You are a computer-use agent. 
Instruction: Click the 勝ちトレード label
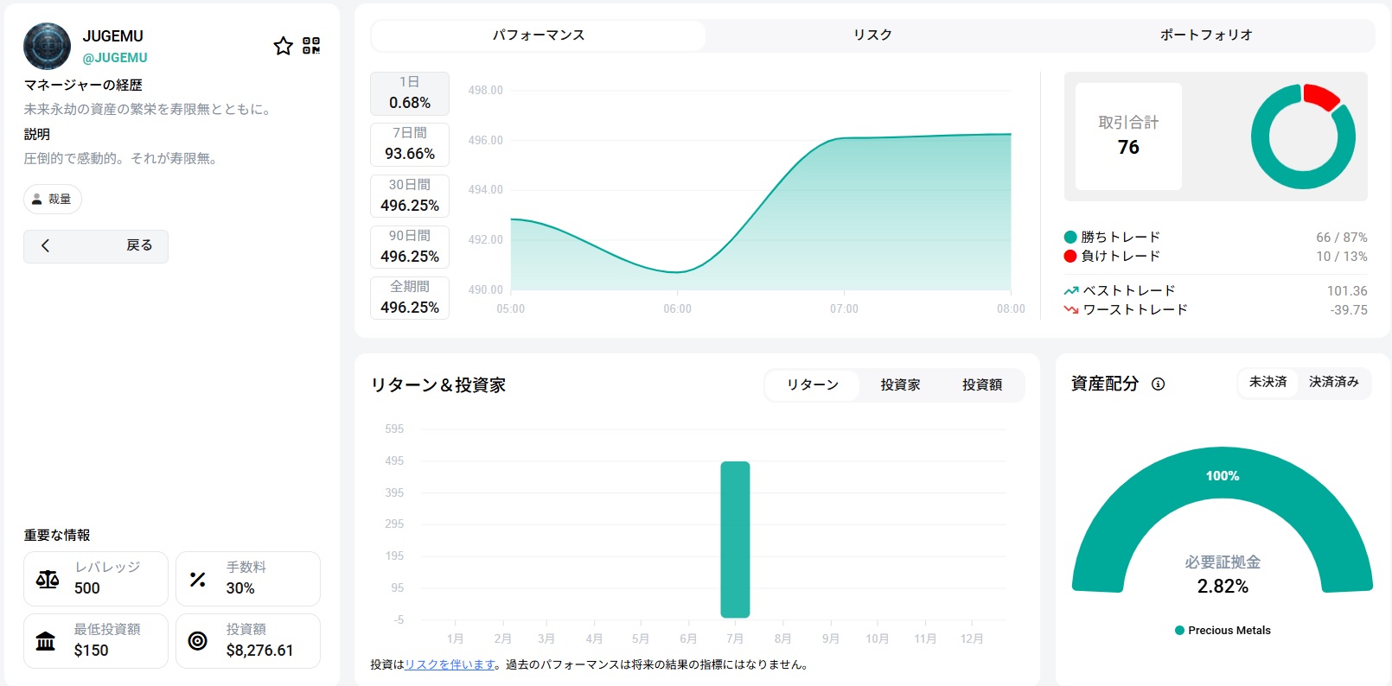pyautogui.click(x=1121, y=237)
